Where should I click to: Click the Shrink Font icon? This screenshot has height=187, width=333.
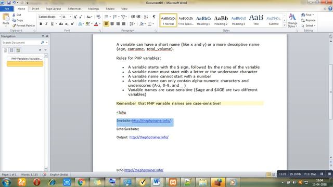(x=81, y=17)
